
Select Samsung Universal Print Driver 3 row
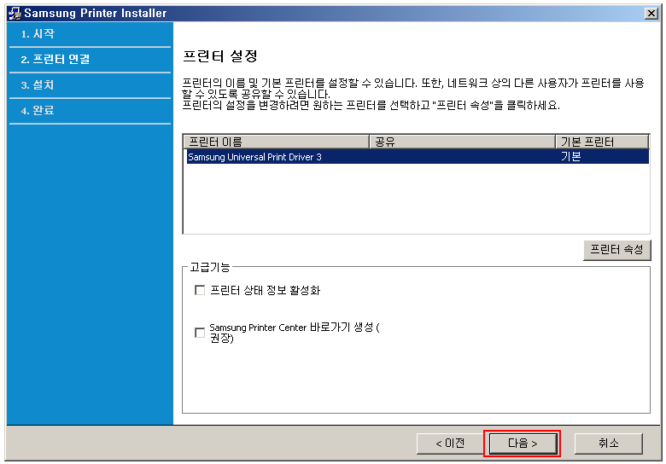[x=417, y=157]
